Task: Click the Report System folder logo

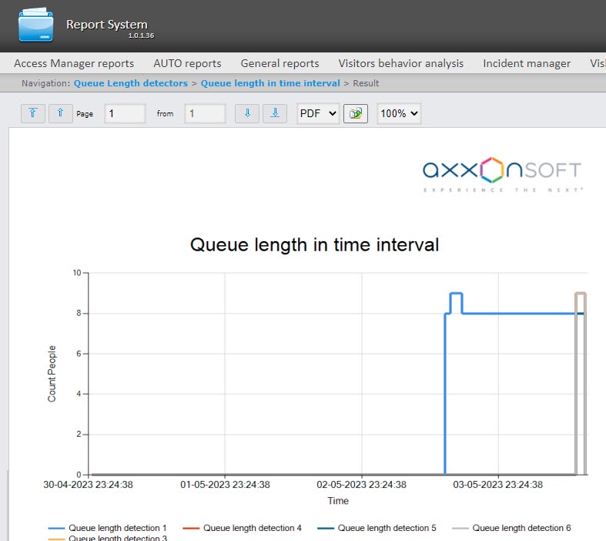Action: [x=35, y=25]
